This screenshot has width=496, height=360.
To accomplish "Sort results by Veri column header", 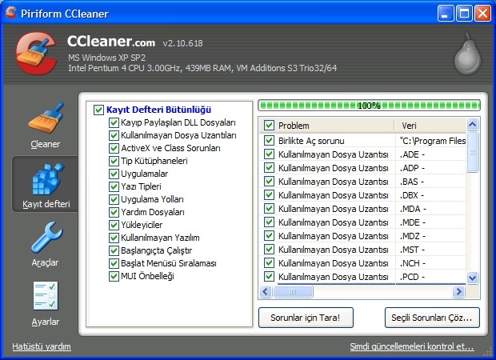I will tap(430, 126).
